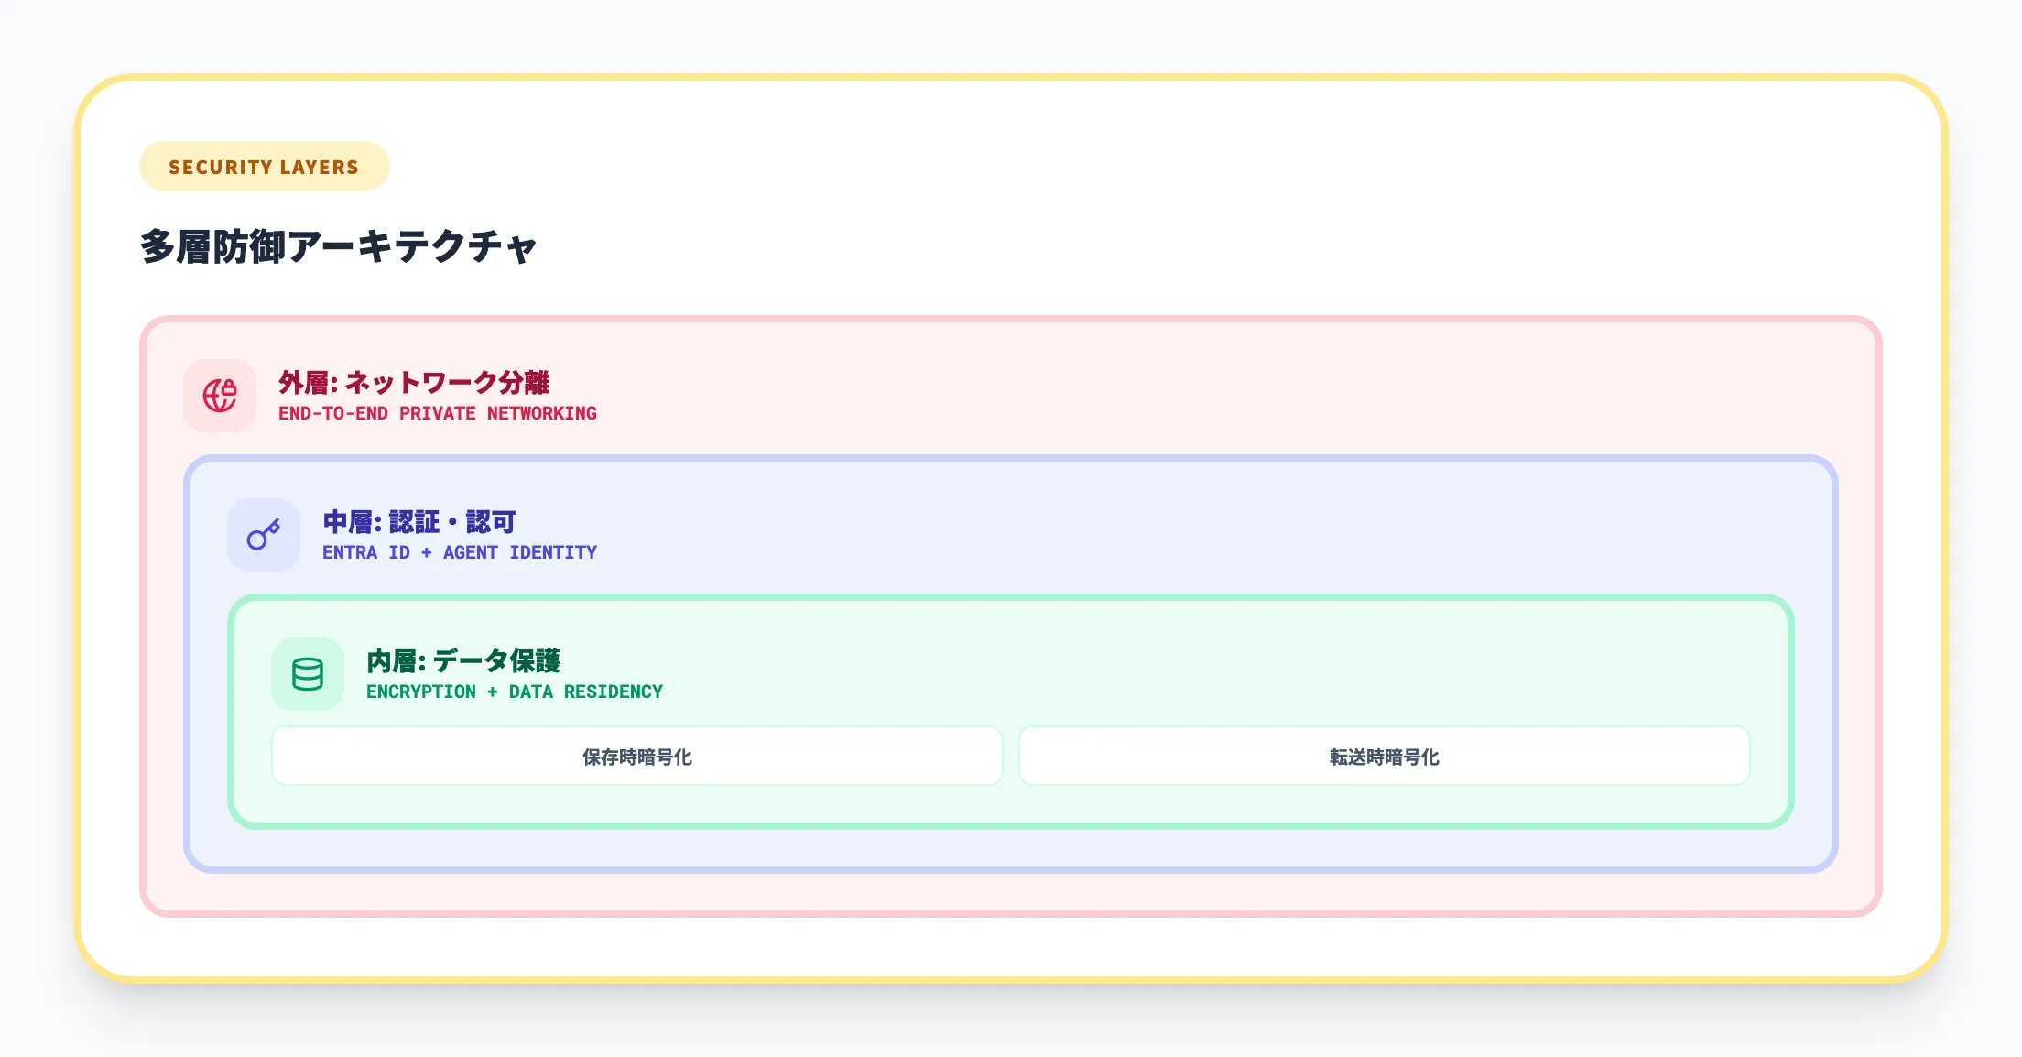
Task: Click END-TO-END PRIVATE NETWORKING subtitle
Action: [437, 414]
